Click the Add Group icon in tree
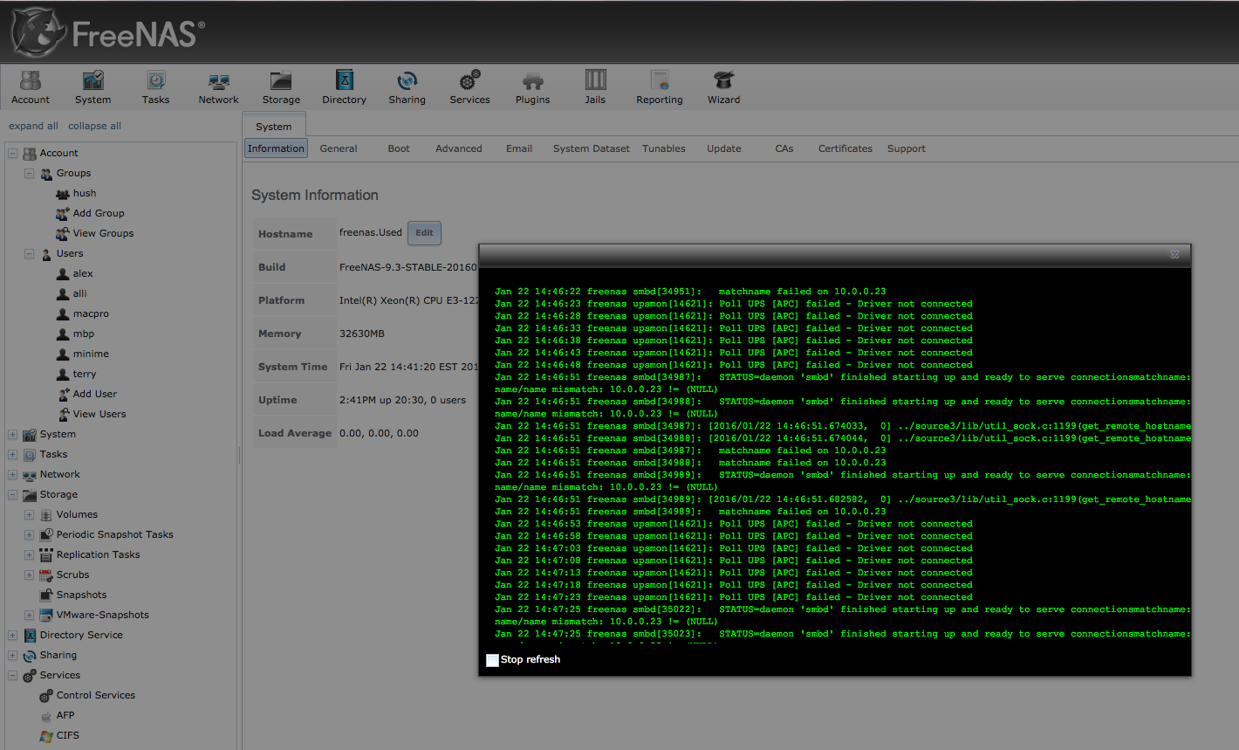The height and width of the screenshot is (750, 1239). [63, 213]
